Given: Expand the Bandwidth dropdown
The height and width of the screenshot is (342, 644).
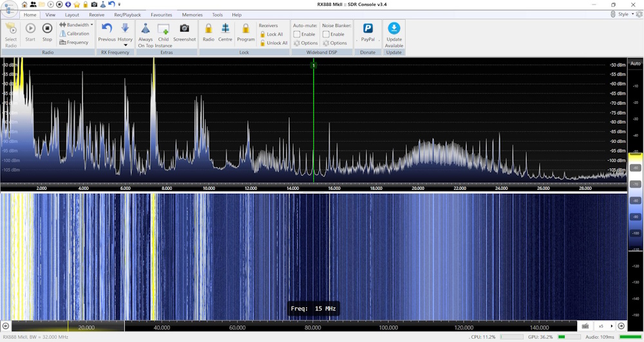Looking at the screenshot, I should (91, 24).
